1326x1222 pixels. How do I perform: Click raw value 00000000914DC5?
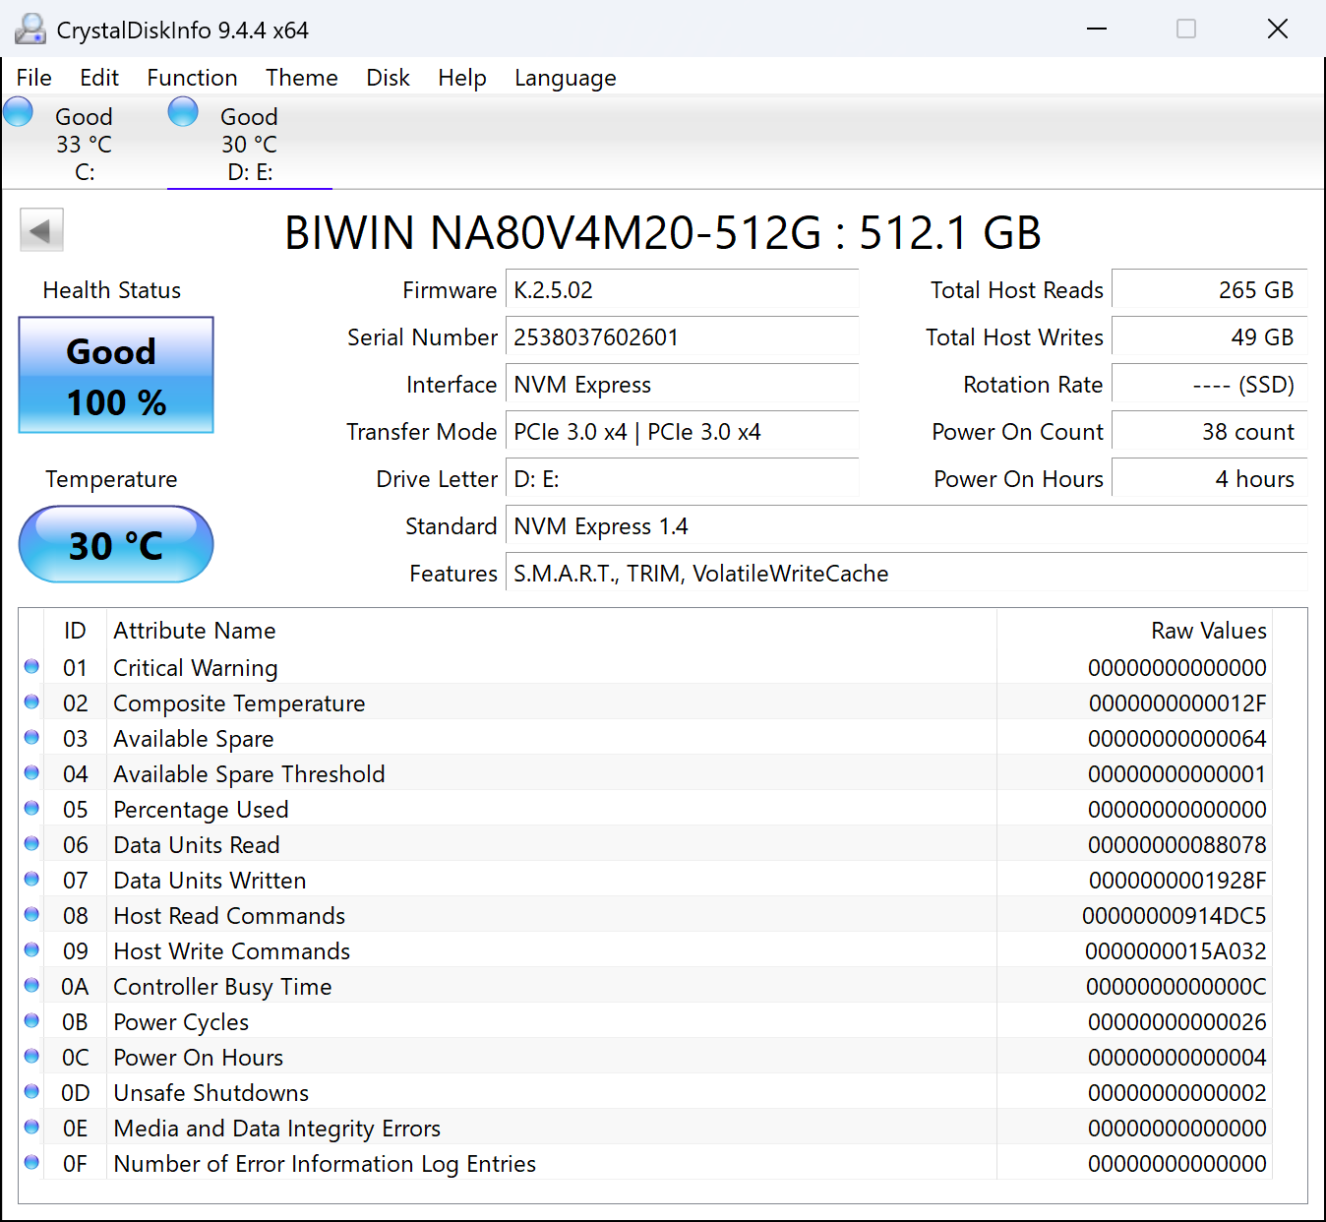[1175, 916]
